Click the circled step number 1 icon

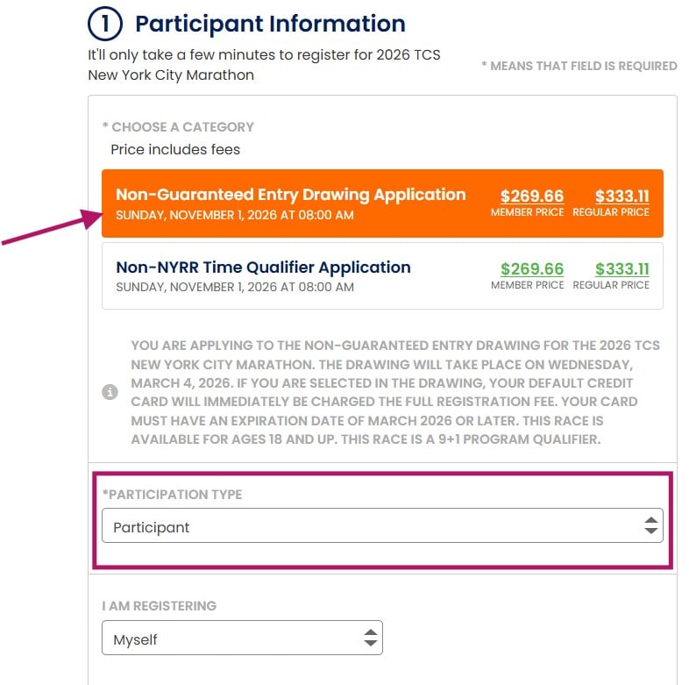pos(105,24)
